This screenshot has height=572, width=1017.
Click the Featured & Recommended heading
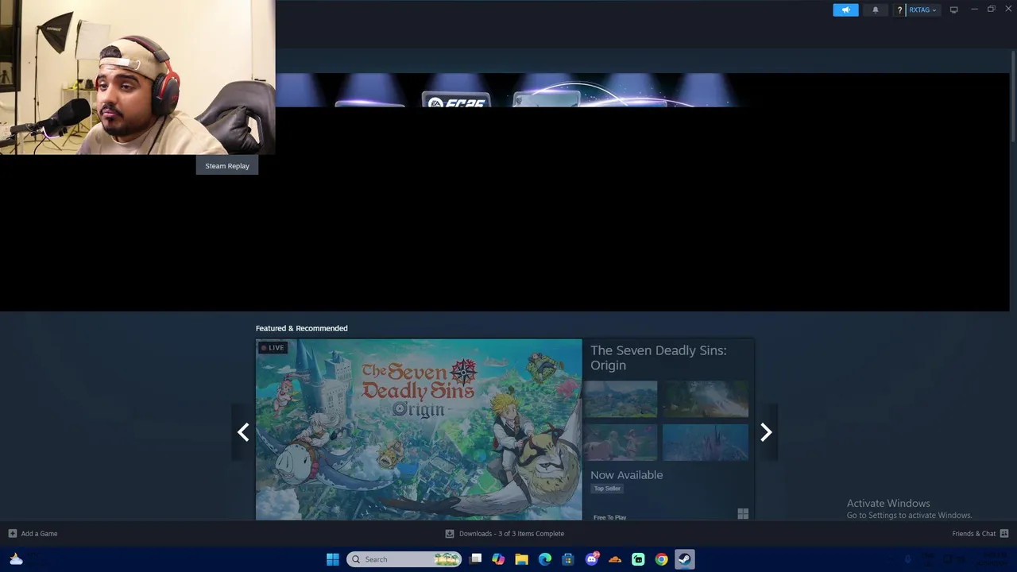(x=301, y=328)
